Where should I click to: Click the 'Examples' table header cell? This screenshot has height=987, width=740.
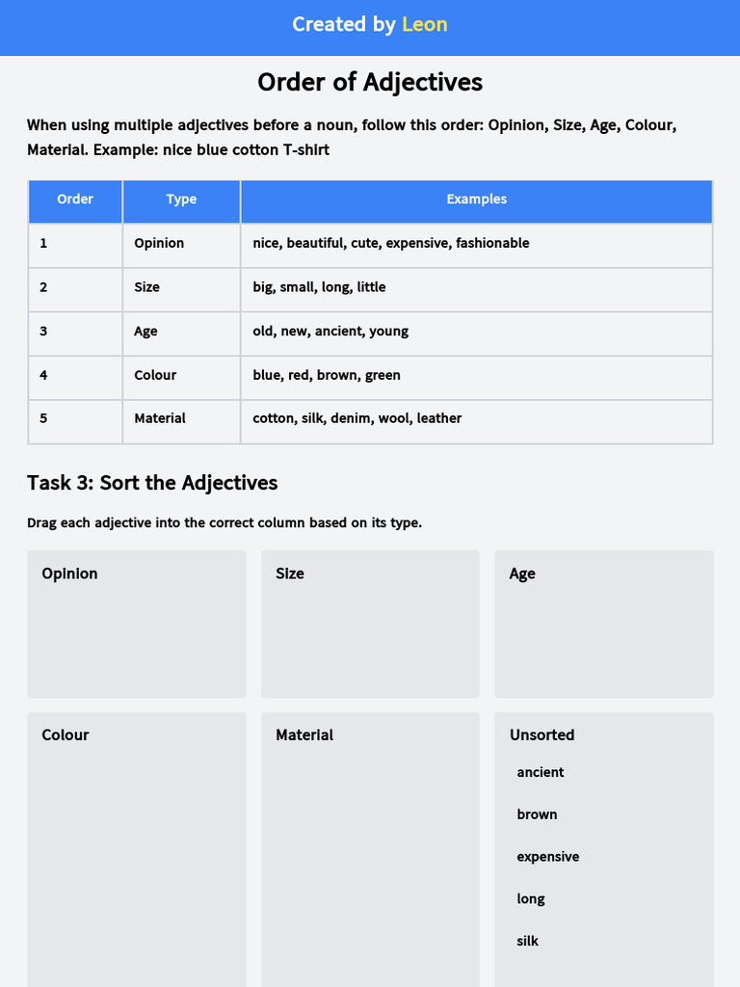[476, 200]
